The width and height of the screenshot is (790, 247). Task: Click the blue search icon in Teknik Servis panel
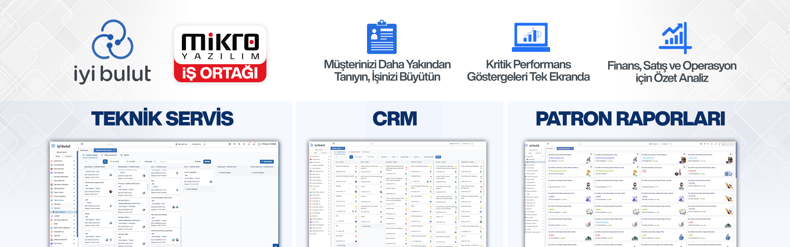(105, 162)
